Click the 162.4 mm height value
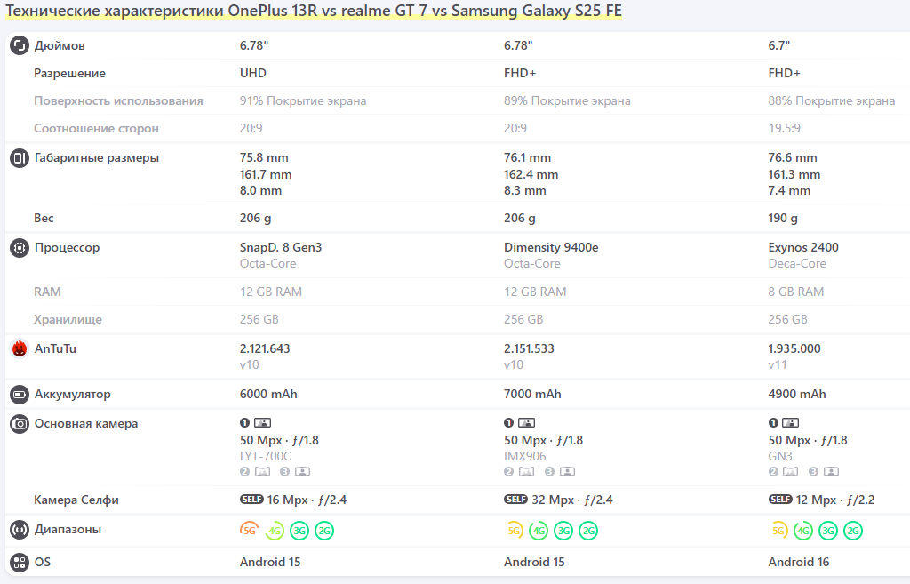This screenshot has width=910, height=584. pyautogui.click(x=531, y=175)
